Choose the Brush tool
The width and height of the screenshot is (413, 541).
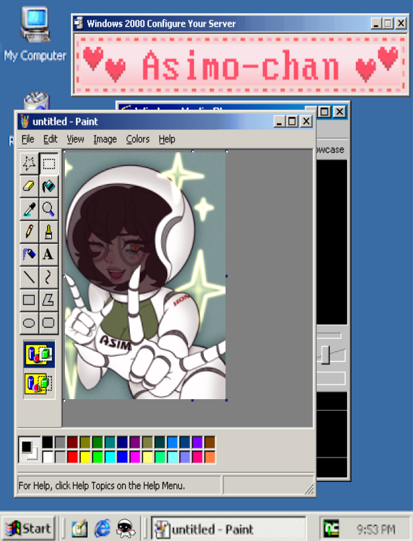(49, 232)
